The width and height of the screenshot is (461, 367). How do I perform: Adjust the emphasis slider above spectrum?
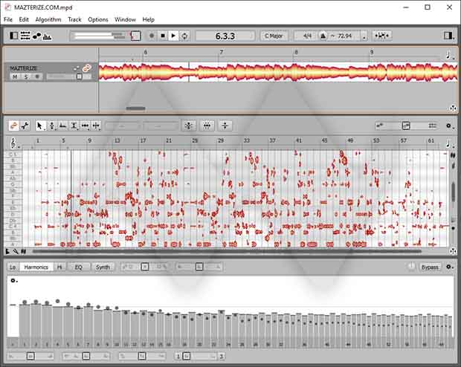pyautogui.click(x=144, y=267)
